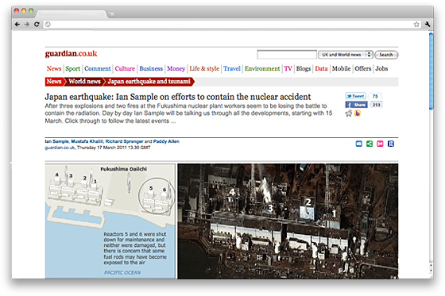Click reactor 3 label in satellite photo
Viewport: 445px width, 296px height.
point(270,209)
